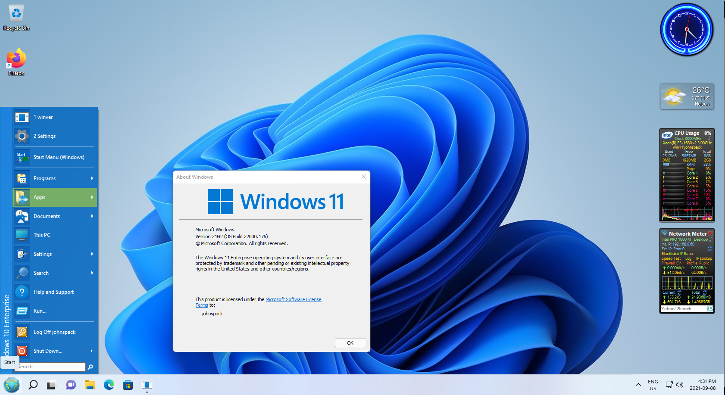Click the volume speaker tray icon

pyautogui.click(x=680, y=385)
